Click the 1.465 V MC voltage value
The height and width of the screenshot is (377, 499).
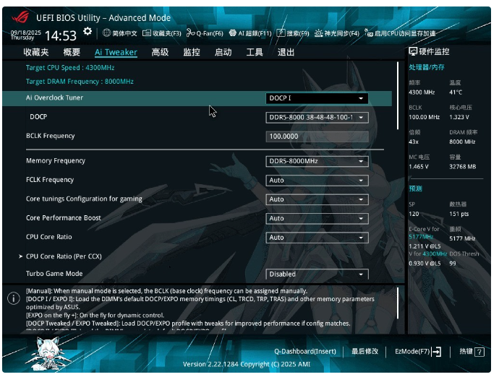419,167
